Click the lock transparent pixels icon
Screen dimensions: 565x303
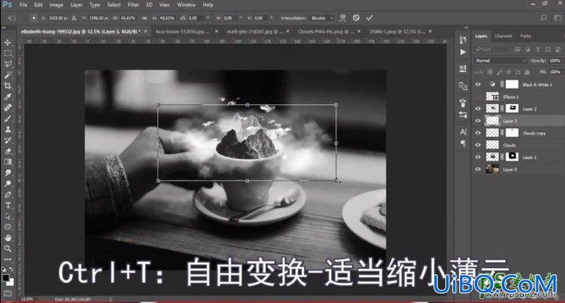point(490,72)
